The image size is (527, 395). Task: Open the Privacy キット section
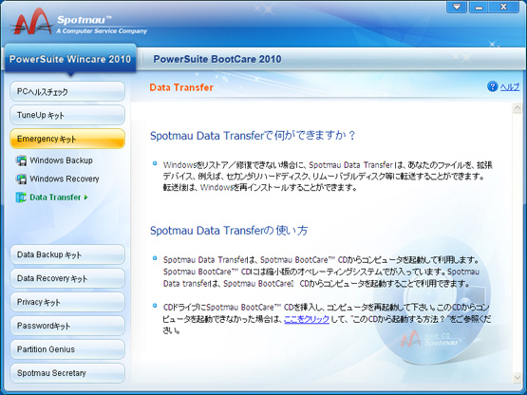pos(67,302)
